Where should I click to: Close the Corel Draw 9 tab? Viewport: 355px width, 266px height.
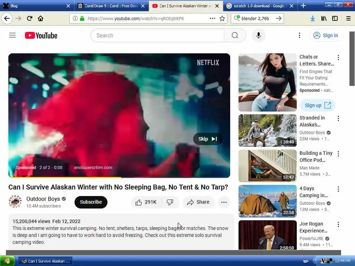pos(143,6)
